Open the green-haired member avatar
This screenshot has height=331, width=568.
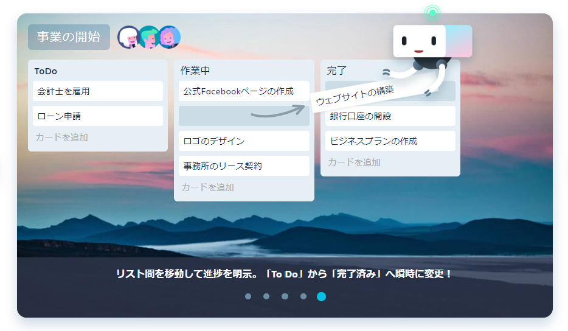tap(148, 37)
